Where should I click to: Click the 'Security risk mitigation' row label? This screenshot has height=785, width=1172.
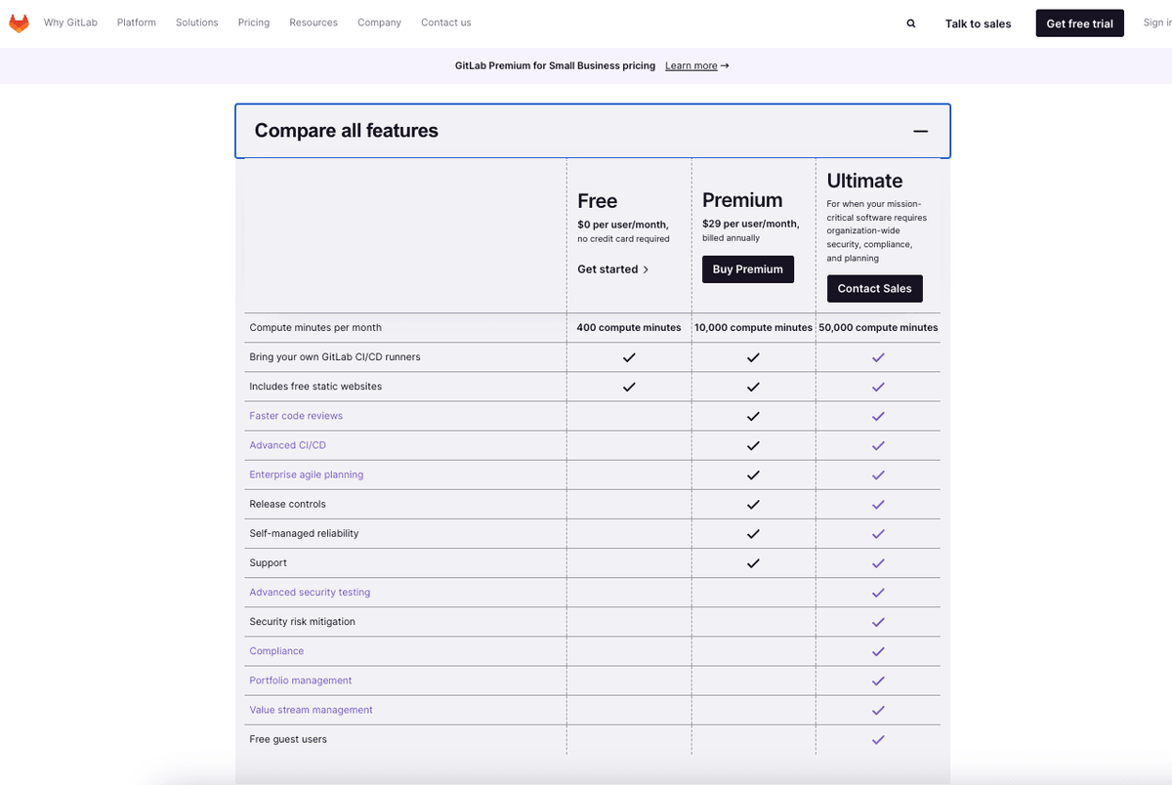(303, 622)
